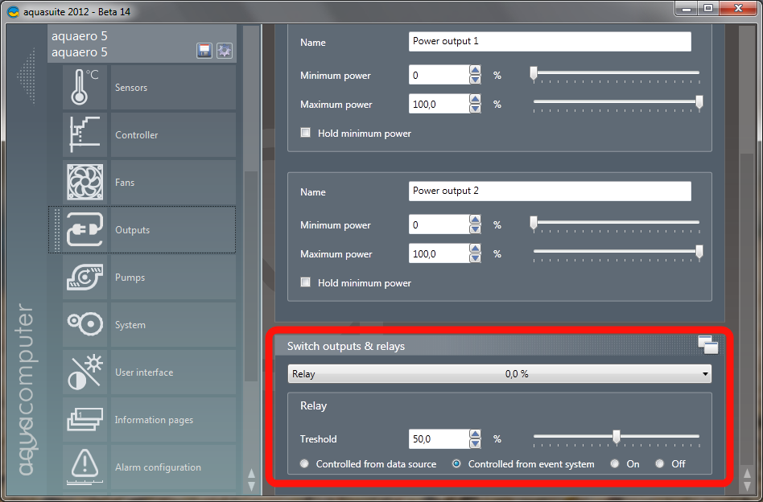Click the aquasuite title bar app icon
This screenshot has height=502, width=763.
[14, 12]
